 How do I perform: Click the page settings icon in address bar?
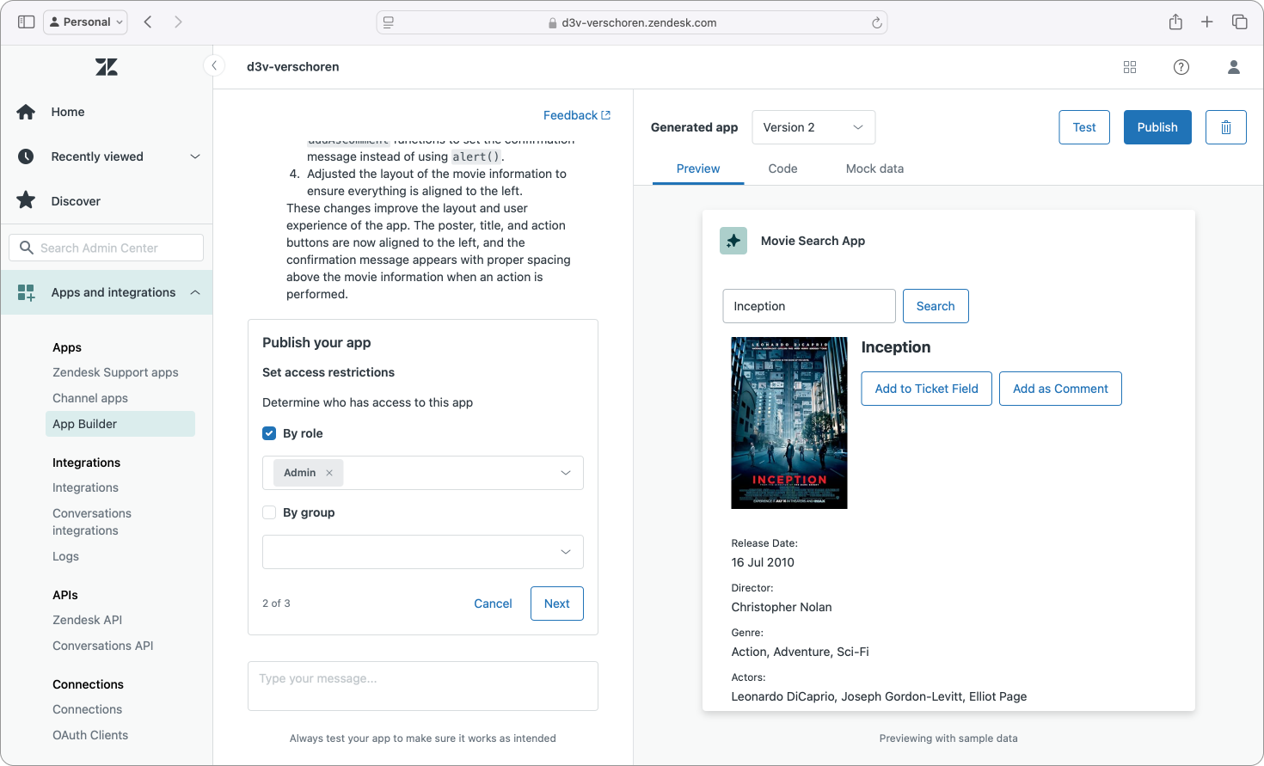coord(389,23)
